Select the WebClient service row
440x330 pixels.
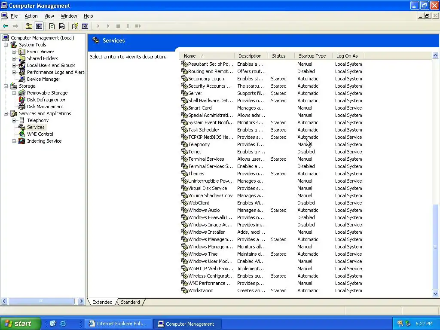pyautogui.click(x=272, y=203)
